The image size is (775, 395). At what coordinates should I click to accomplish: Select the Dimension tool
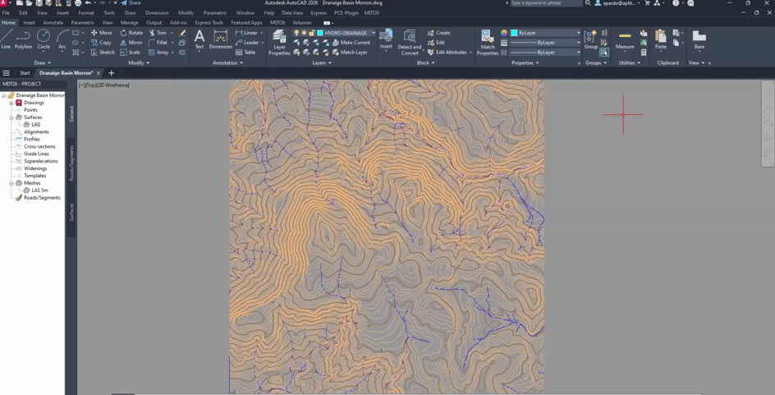pos(221,39)
